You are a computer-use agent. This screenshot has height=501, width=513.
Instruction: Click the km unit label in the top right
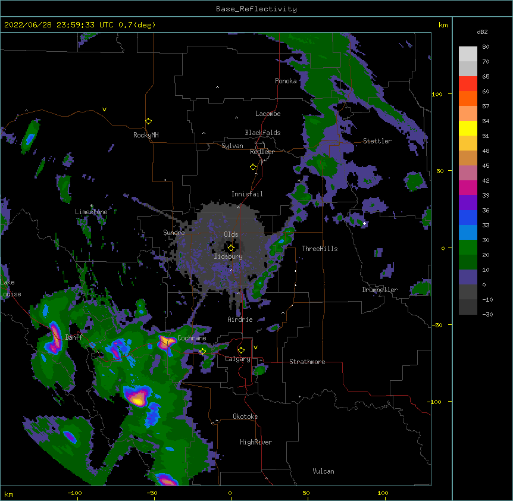[443, 25]
